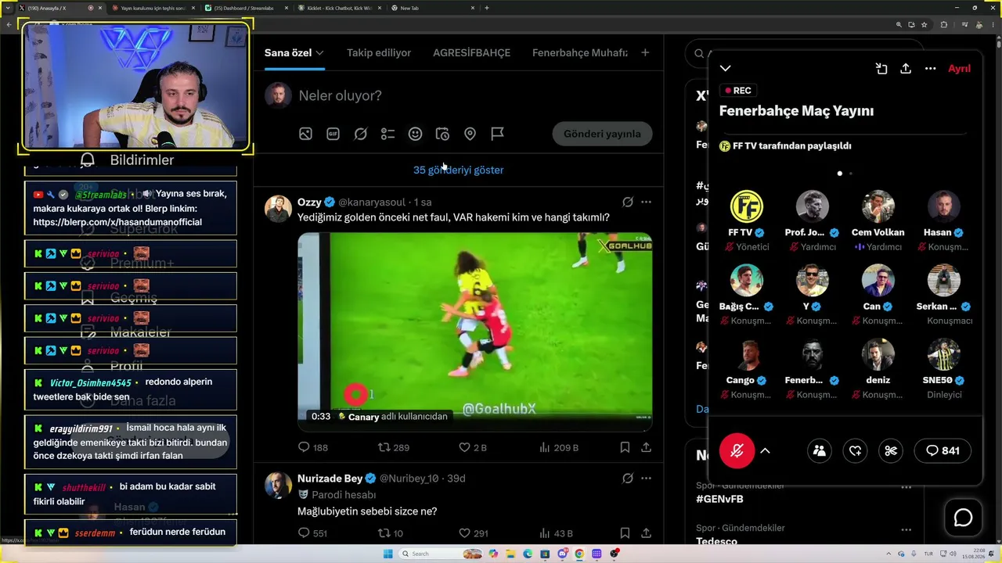Open the floating messages chat bubble button
The height and width of the screenshot is (563, 1002).
pyautogui.click(x=963, y=518)
